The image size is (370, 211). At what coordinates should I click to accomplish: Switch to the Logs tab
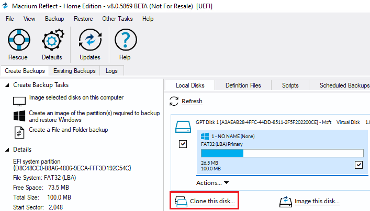coord(111,71)
